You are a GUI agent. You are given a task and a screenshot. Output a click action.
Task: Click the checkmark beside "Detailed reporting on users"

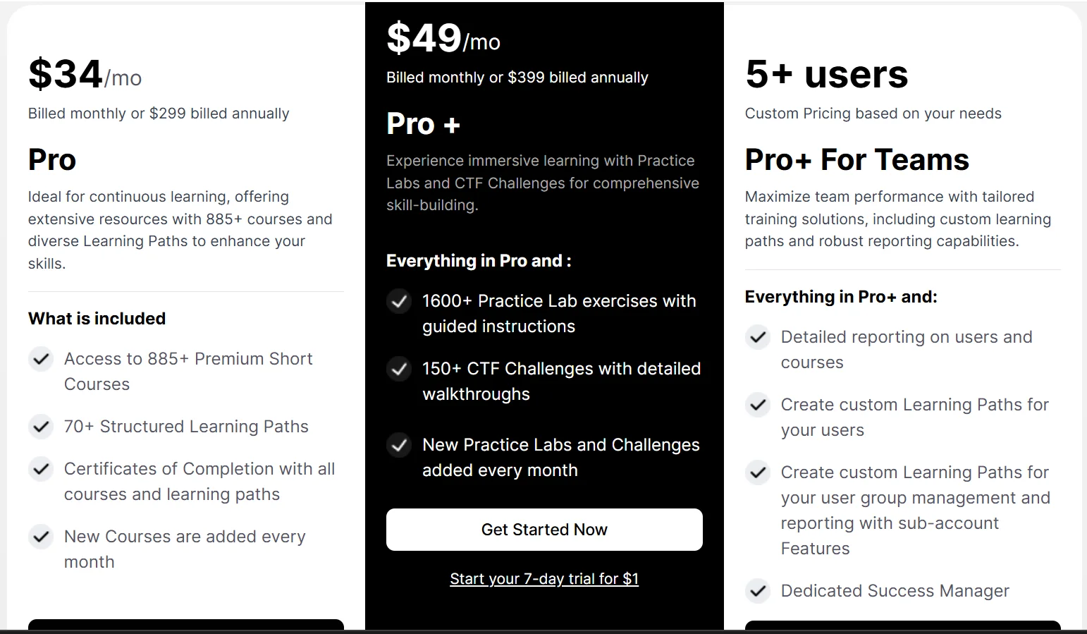(x=758, y=337)
